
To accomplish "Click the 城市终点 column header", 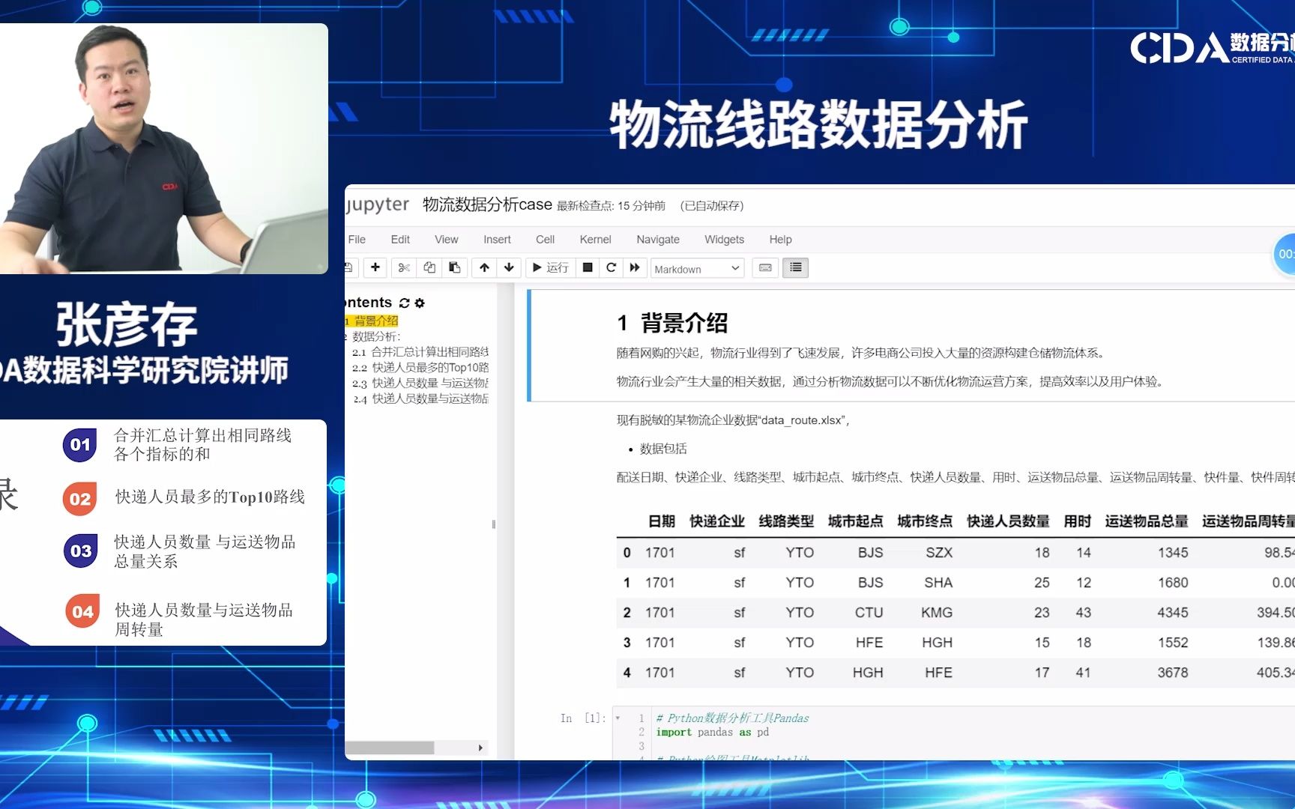I will click(925, 521).
